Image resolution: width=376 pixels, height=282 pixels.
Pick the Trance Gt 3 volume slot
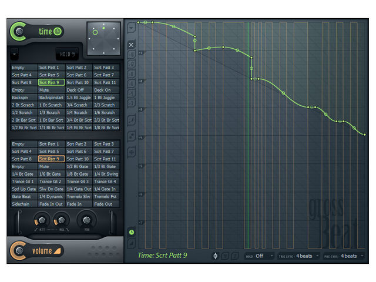[x=79, y=182]
